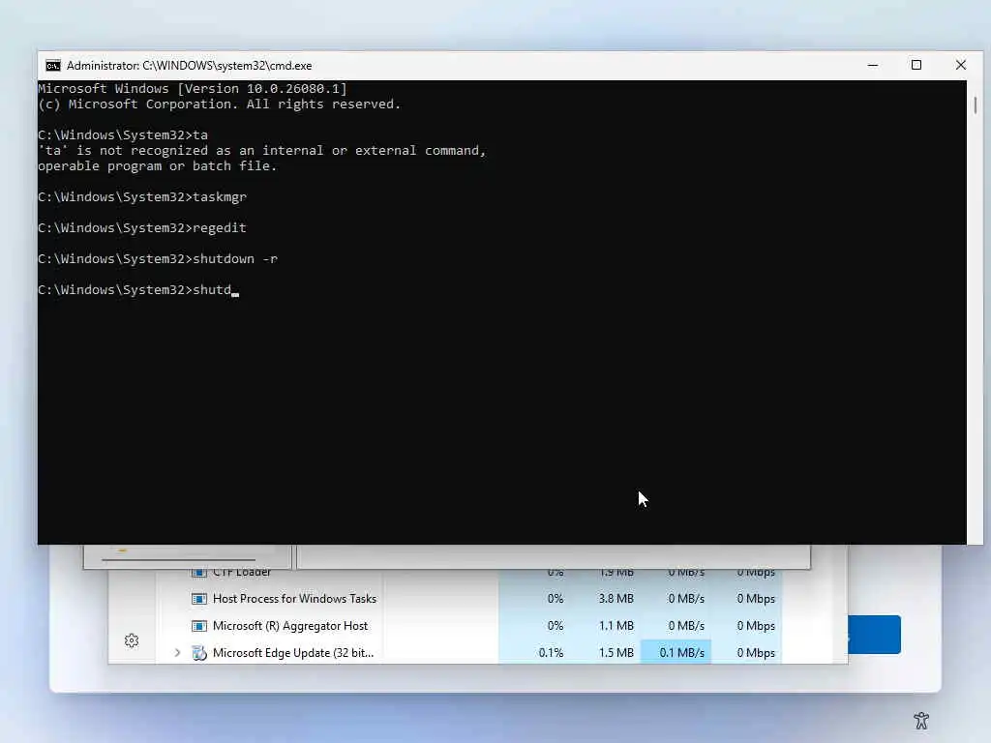Click the Administrator cmd.exe title text
Viewport: 991px width, 743px height.
tap(189, 66)
